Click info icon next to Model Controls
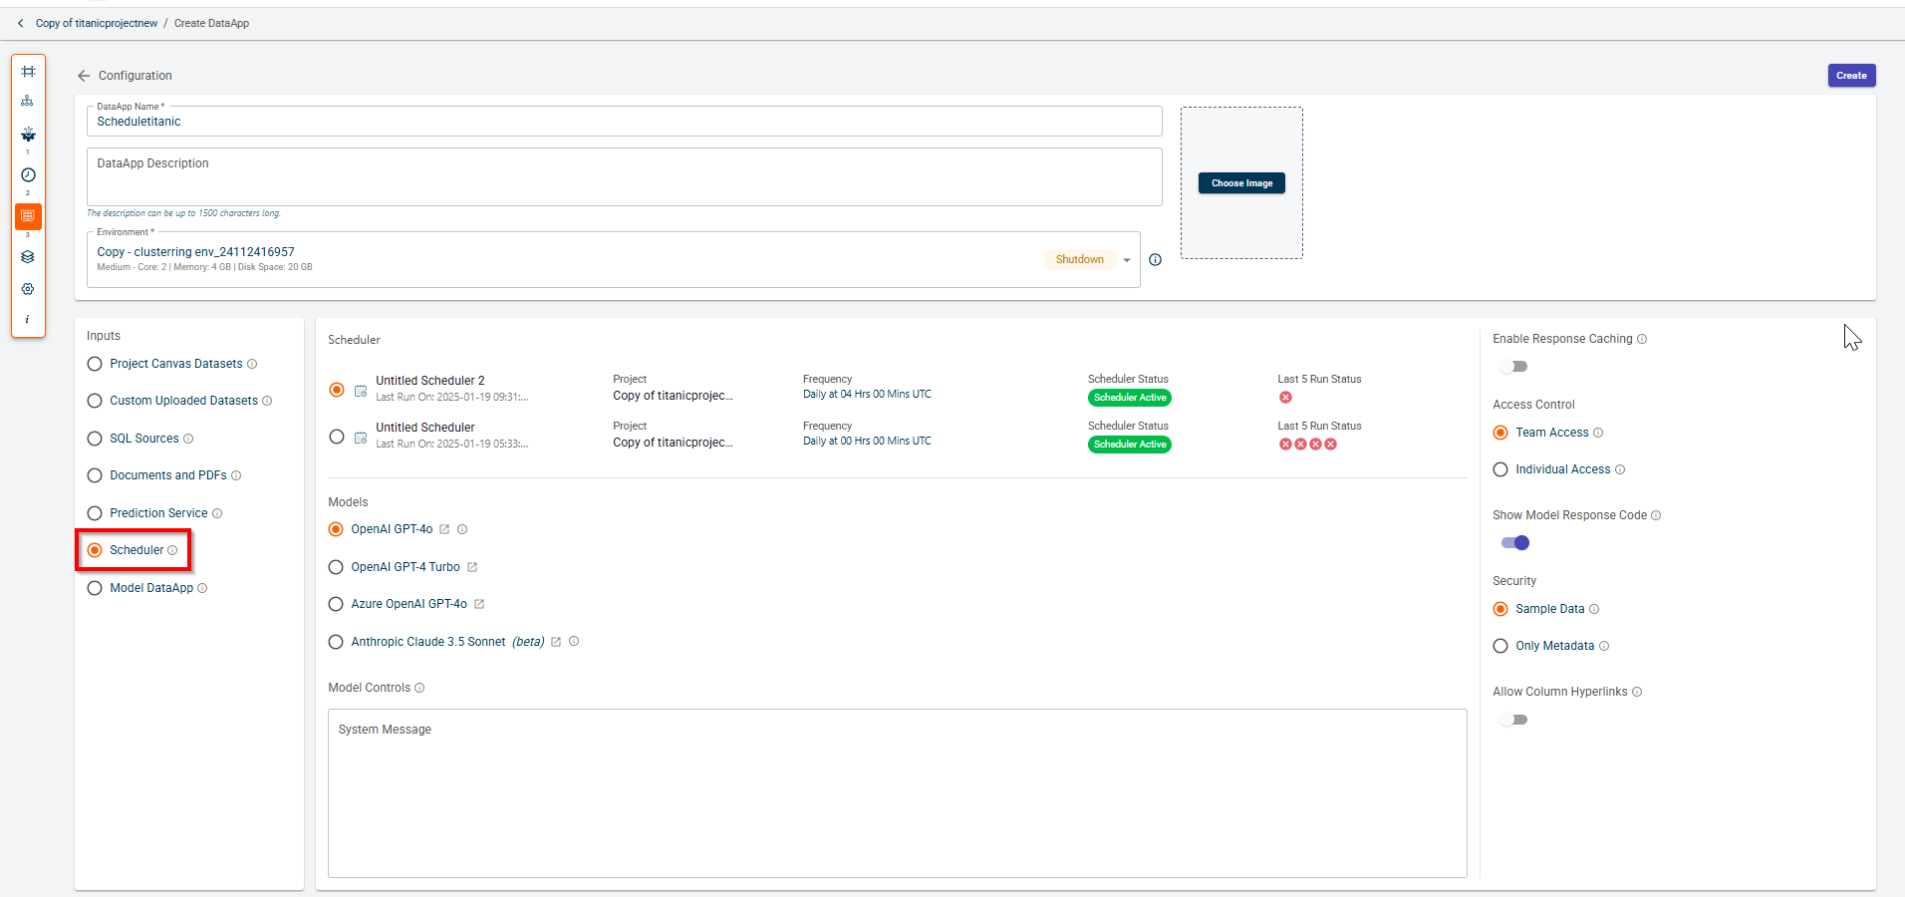 point(419,688)
